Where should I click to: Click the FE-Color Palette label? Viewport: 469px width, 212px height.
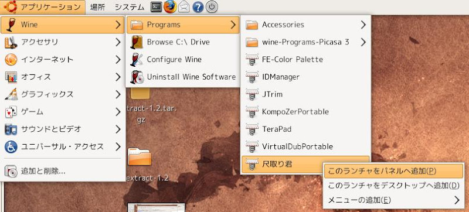click(292, 59)
